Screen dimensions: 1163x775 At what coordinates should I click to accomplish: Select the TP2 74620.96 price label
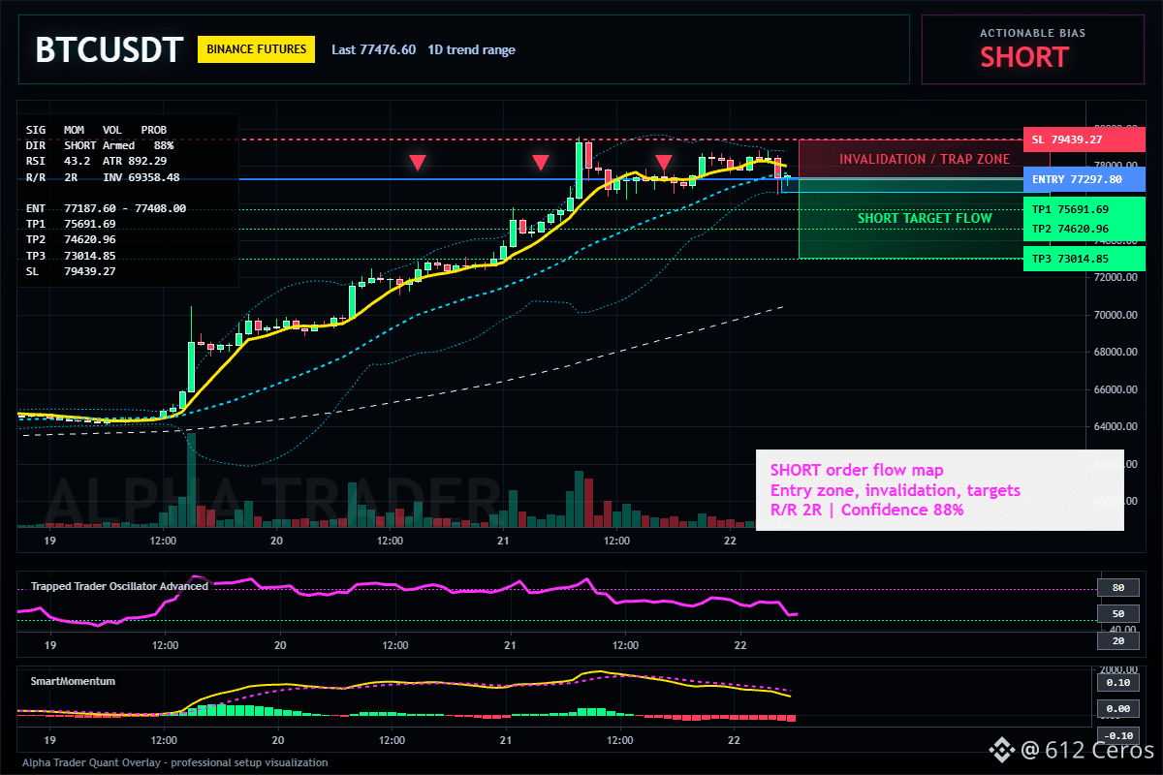click(x=1084, y=229)
